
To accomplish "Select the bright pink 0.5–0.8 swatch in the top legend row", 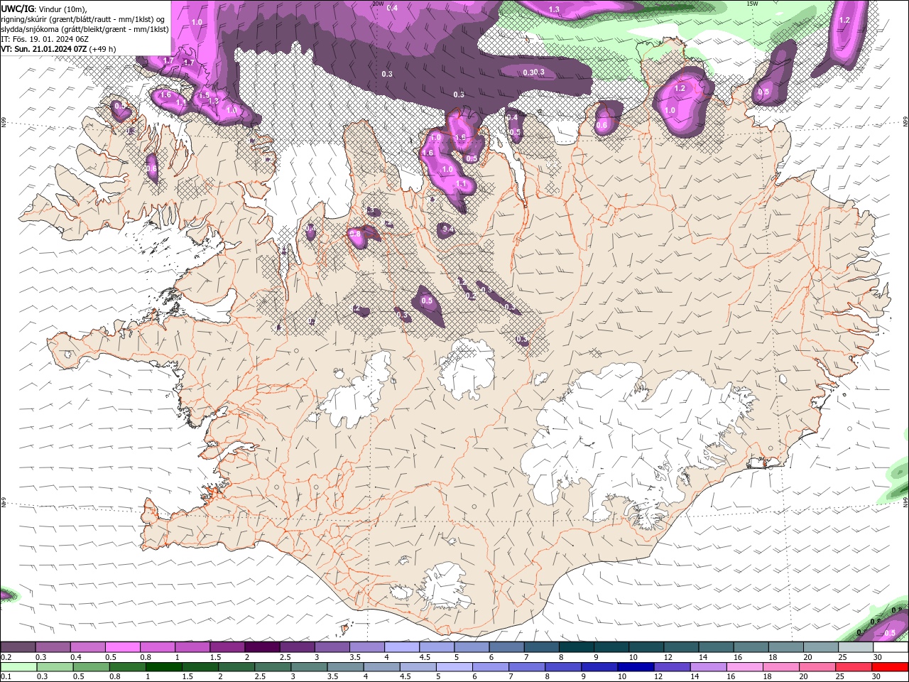I will click(122, 647).
